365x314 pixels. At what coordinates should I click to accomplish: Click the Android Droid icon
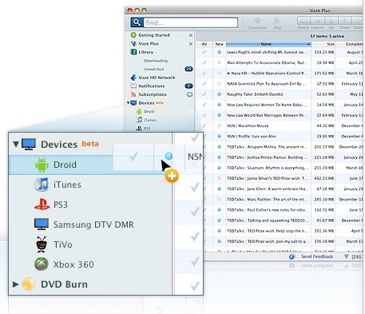coord(42,165)
